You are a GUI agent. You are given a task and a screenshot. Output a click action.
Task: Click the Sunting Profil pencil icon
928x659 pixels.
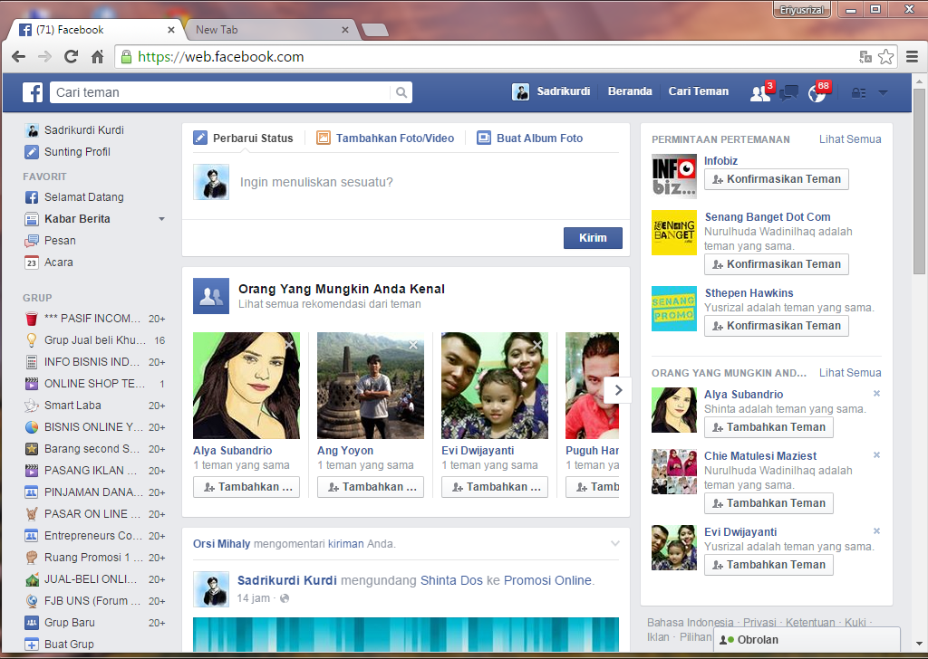click(32, 152)
